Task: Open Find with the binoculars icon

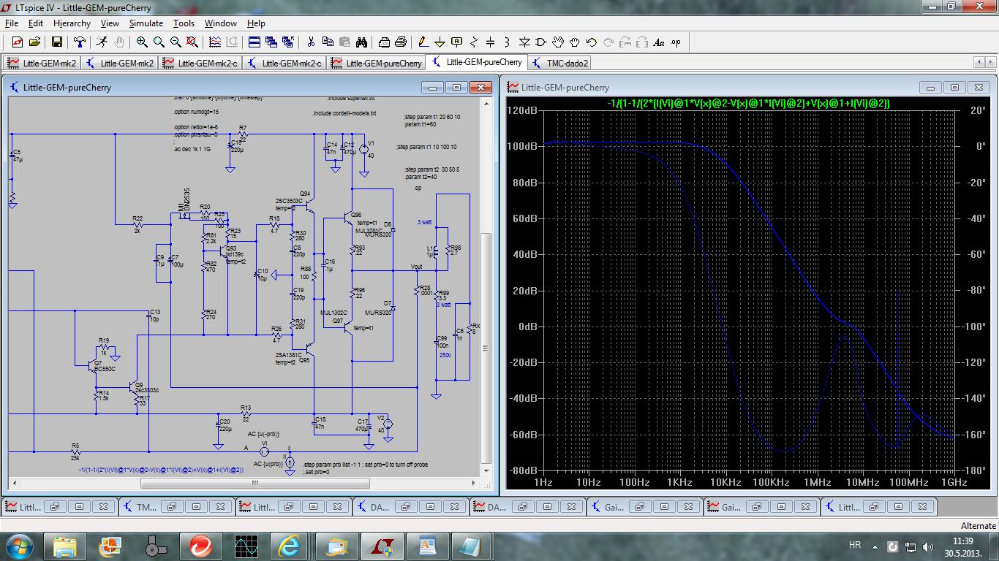Action: [x=361, y=42]
